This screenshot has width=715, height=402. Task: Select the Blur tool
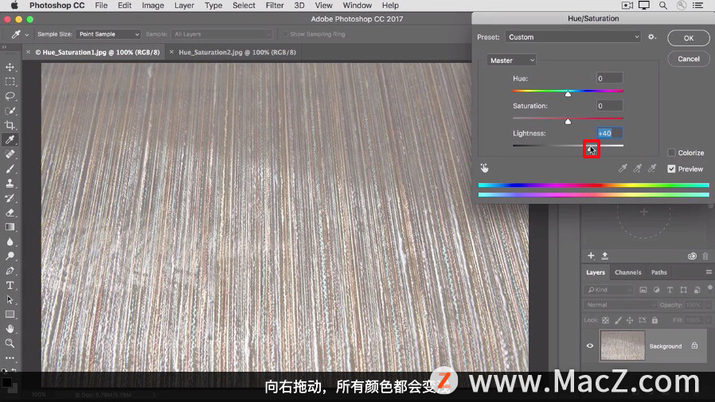click(10, 241)
